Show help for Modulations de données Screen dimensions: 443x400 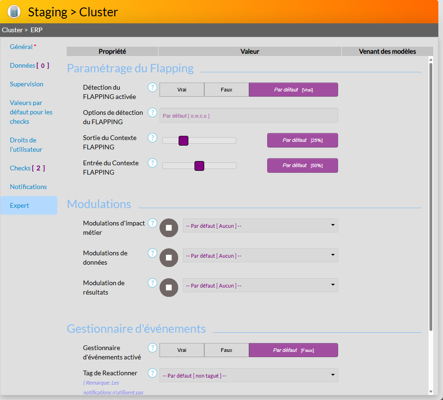pos(152,253)
